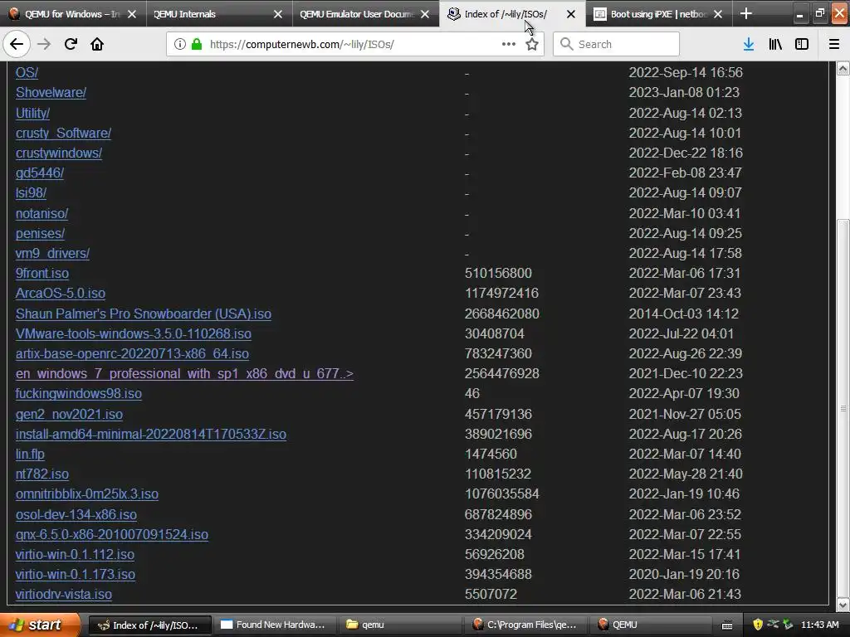
Task: Toggle the sidebar view icon
Action: point(802,45)
